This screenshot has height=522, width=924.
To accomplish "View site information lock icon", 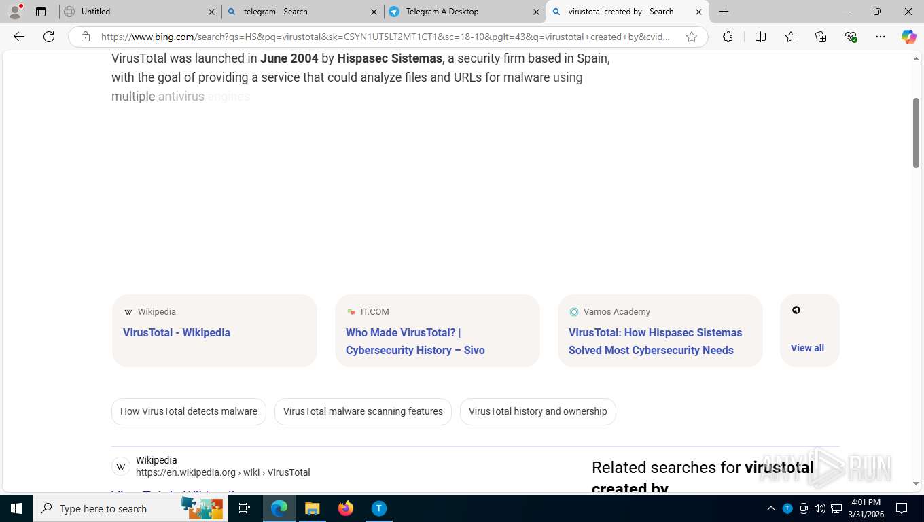I will pos(84,37).
